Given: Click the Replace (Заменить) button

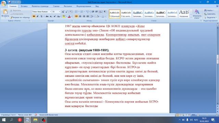Looking at the screenshot, I should pos(210,14).
